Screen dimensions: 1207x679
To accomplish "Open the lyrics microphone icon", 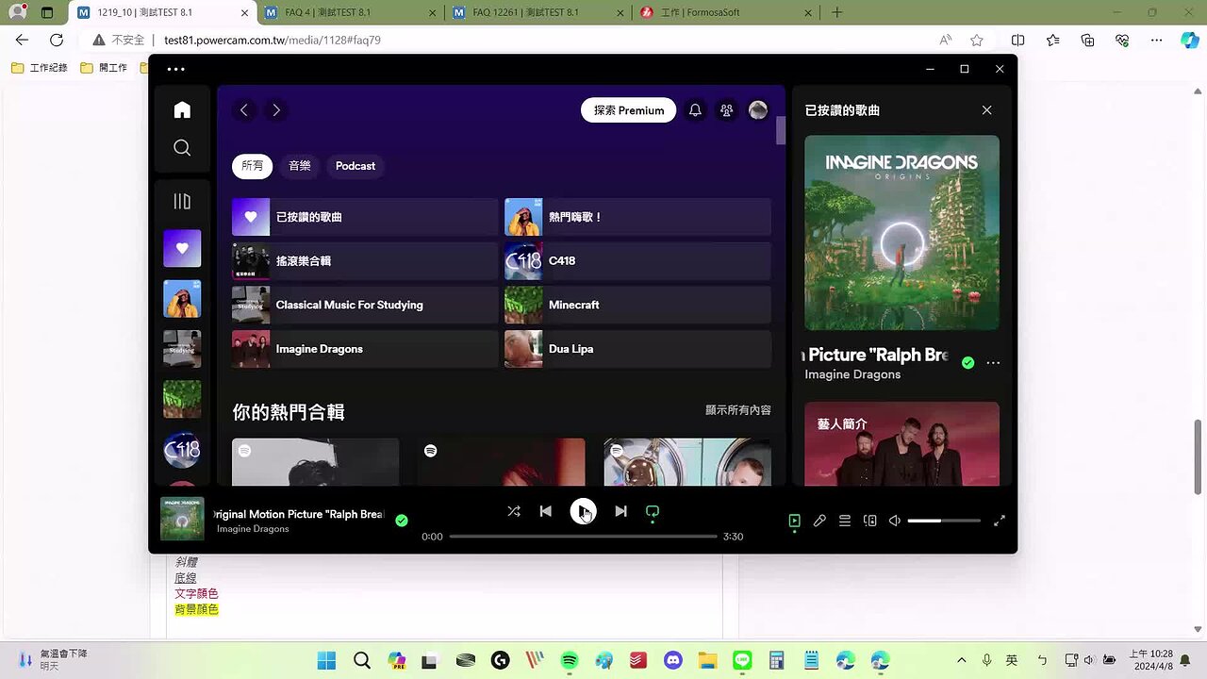I will pyautogui.click(x=819, y=521).
